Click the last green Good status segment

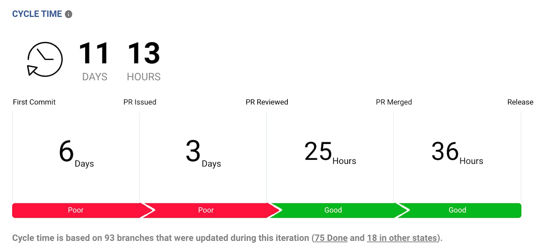457,210
